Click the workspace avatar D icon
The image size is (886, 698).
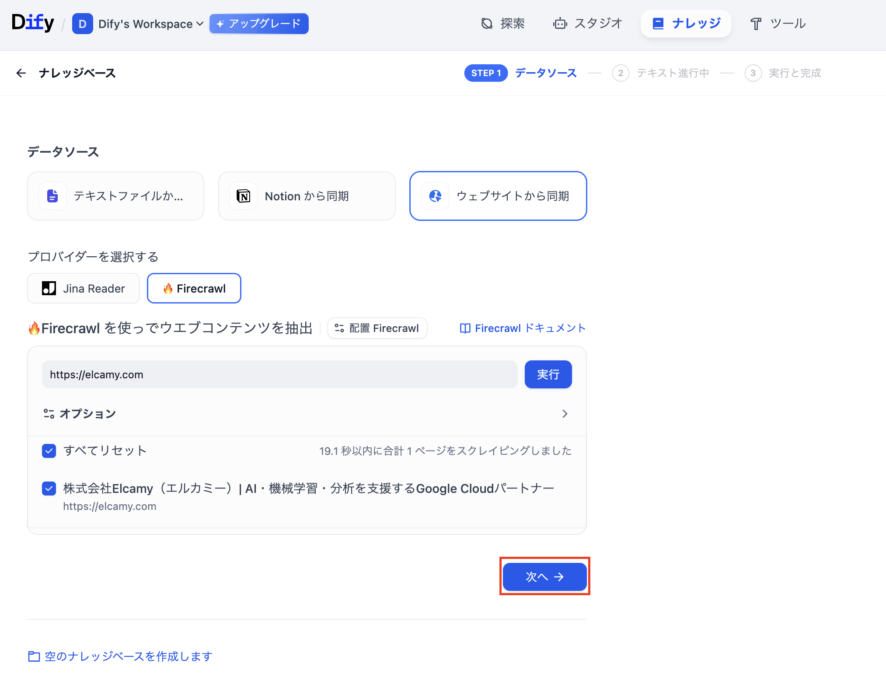82,24
